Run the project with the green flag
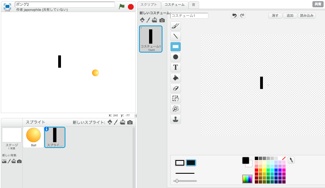This screenshot has height=188, width=325. click(x=122, y=6)
